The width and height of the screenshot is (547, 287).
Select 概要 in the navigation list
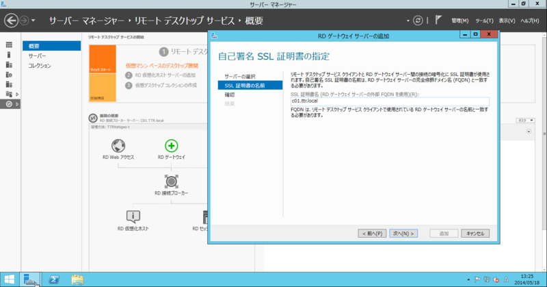52,46
